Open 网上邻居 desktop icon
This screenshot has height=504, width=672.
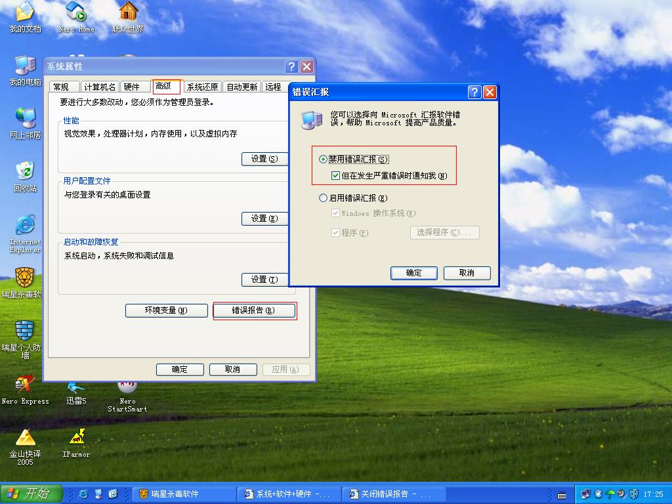25,123
